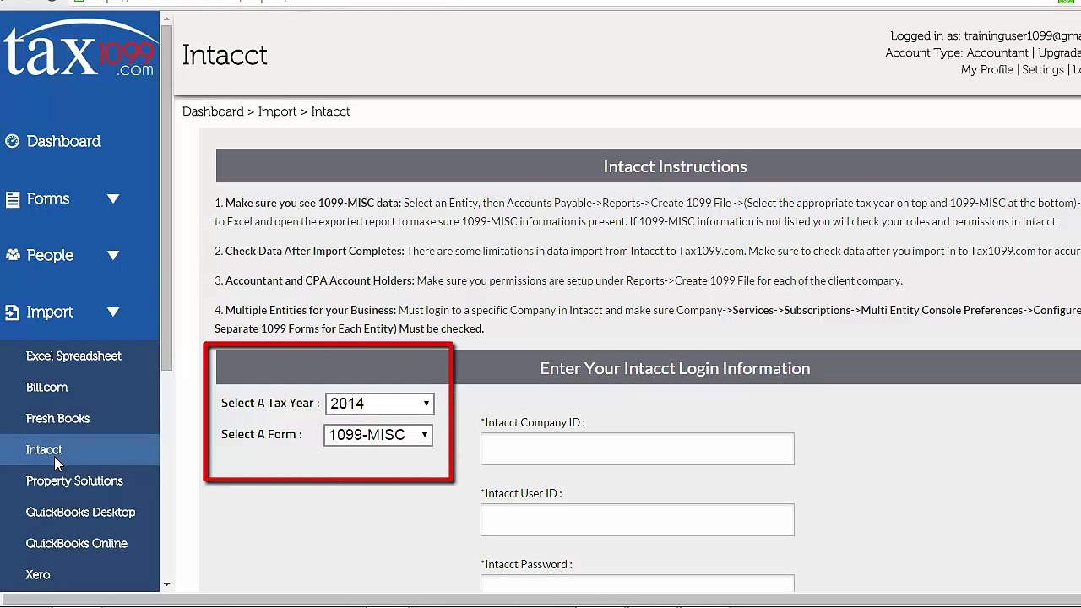Select QuickBooks Desktop import option
1081x608 pixels.
pos(80,513)
